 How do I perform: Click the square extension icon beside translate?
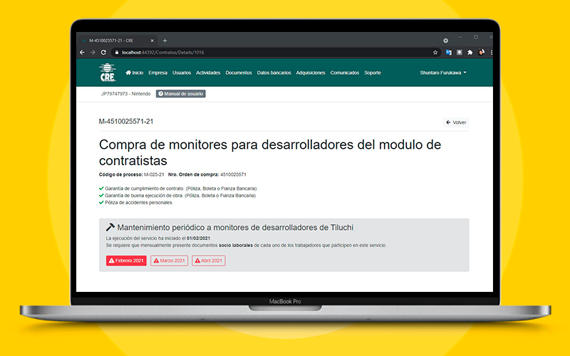pos(460,52)
